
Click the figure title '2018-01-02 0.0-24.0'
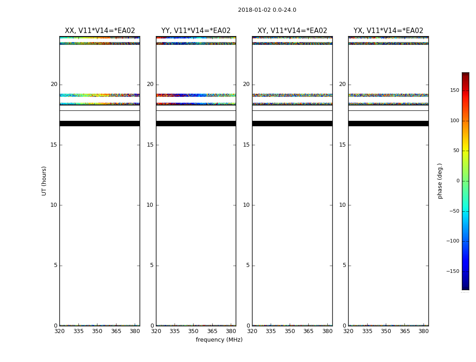pyautogui.click(x=267, y=10)
